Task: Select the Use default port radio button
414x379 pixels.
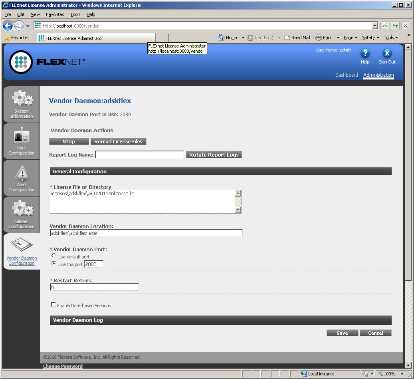Action: point(53,256)
